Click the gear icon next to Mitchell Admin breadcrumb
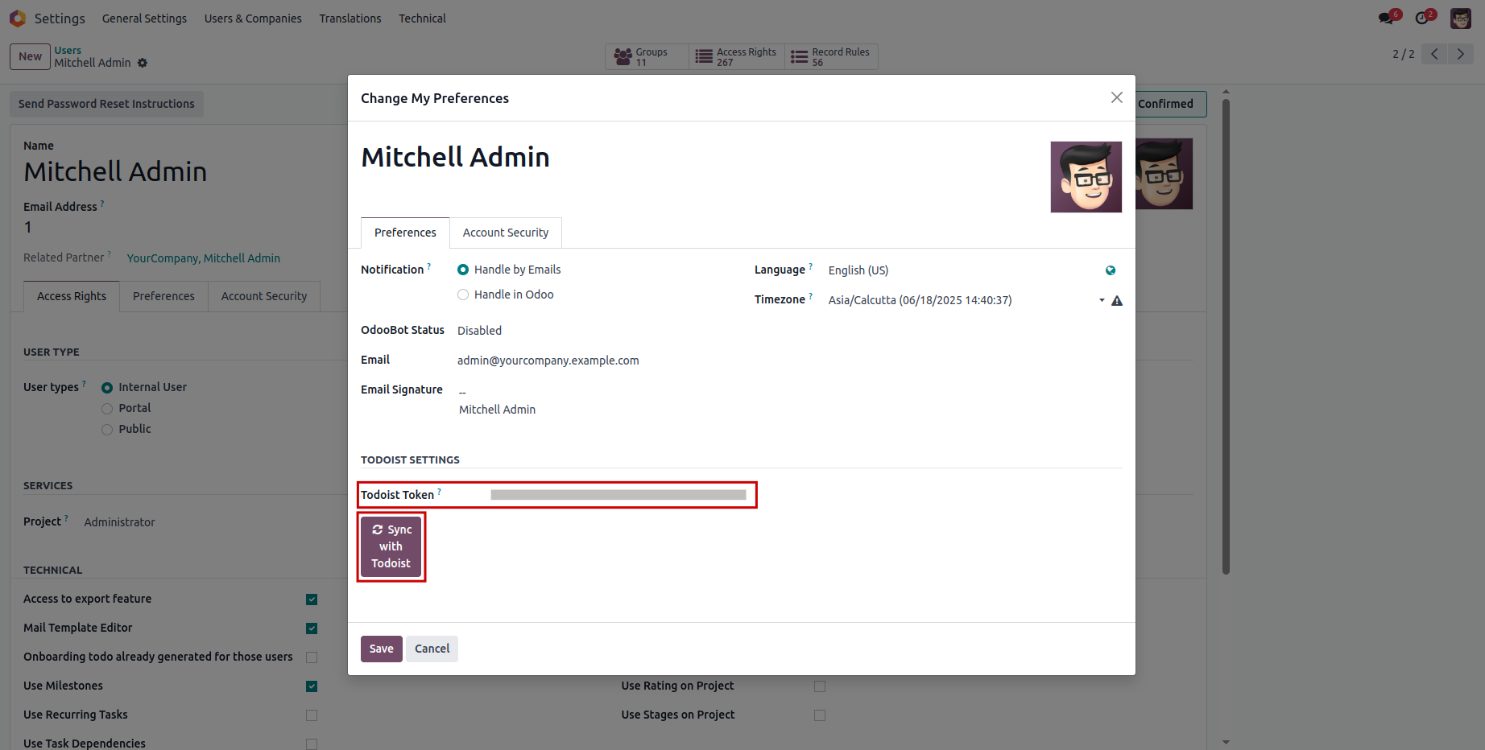Image resolution: width=1485 pixels, height=750 pixels. click(143, 63)
